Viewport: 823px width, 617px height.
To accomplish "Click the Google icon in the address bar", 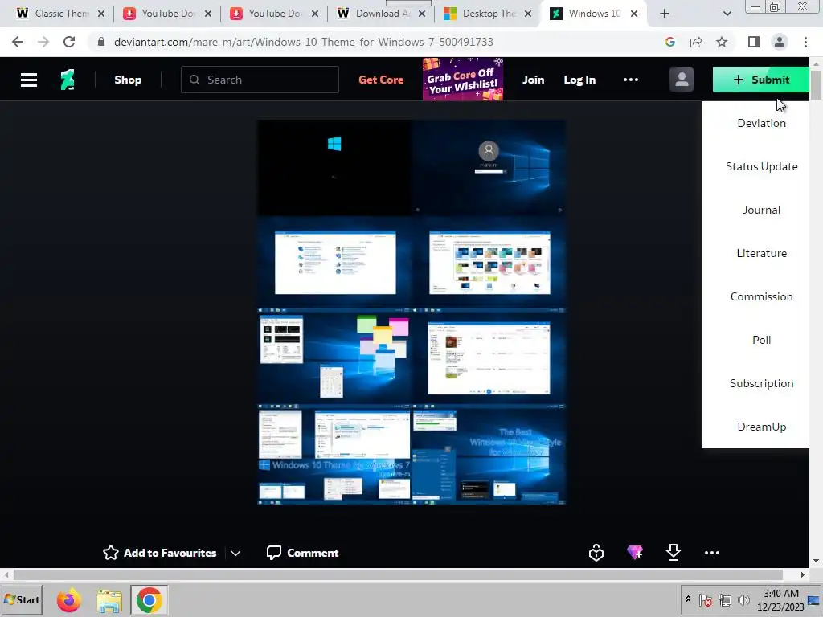I will pos(669,42).
